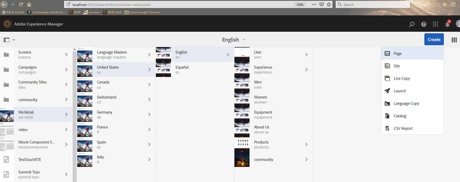460x182 pixels.
Task: Click the Live Copy icon in Create menu
Action: 387,79
